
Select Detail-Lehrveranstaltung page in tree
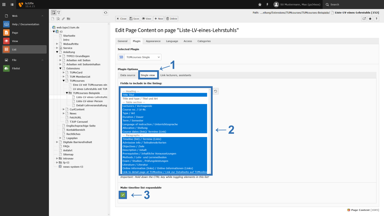click(91, 105)
